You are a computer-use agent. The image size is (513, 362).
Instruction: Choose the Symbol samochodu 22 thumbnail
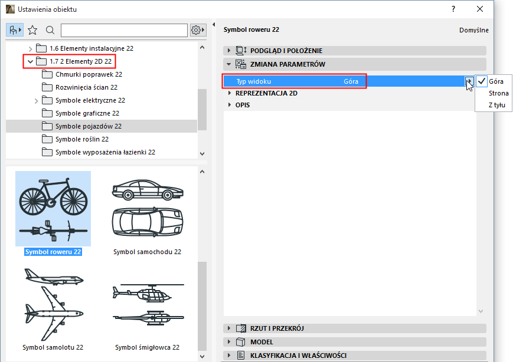(147, 209)
